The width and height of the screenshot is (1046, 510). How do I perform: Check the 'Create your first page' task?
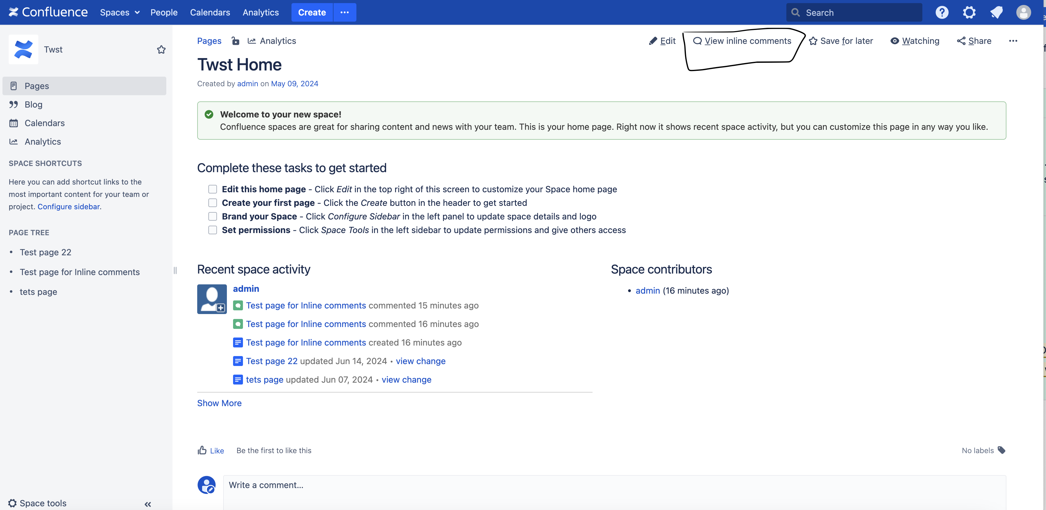[x=212, y=203]
